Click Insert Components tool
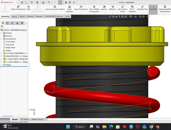Image resolution: width=171 pixels, height=130 pixels. 18,8
